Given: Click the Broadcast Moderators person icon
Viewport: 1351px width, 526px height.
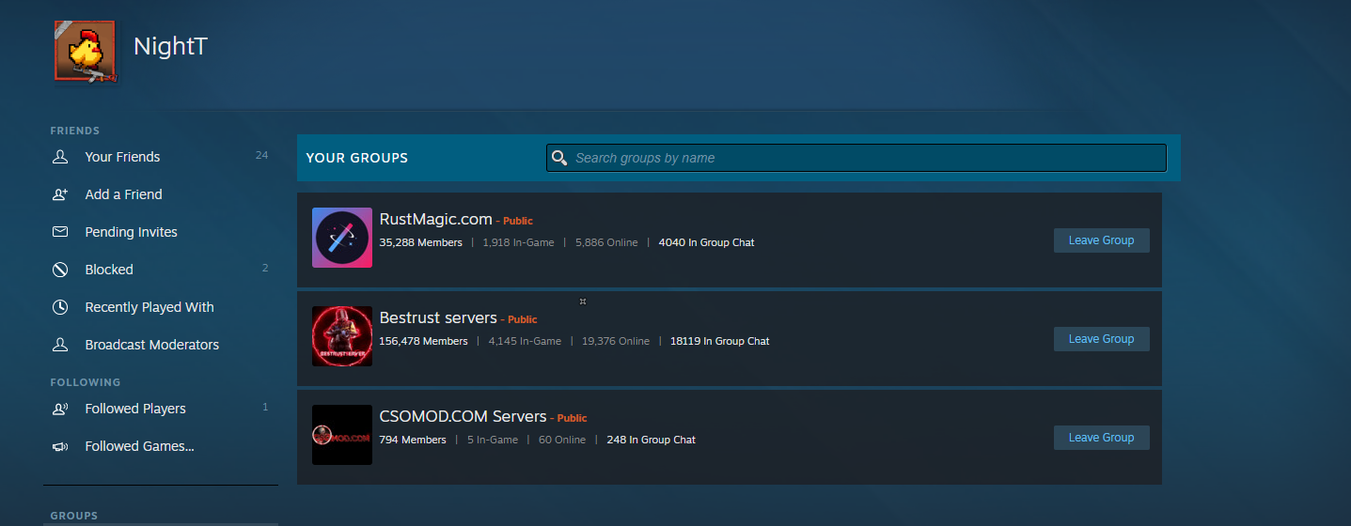Looking at the screenshot, I should 60,345.
